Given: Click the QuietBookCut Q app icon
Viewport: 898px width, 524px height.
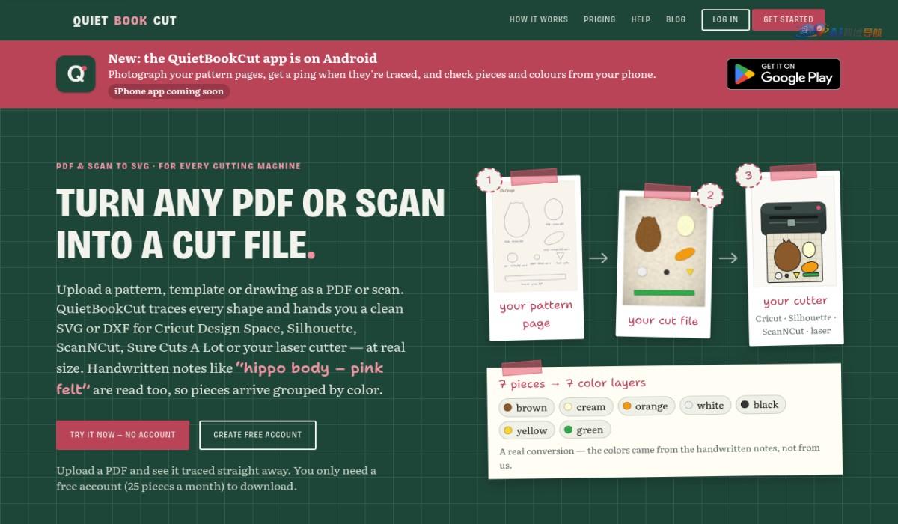Looking at the screenshot, I should [x=76, y=74].
